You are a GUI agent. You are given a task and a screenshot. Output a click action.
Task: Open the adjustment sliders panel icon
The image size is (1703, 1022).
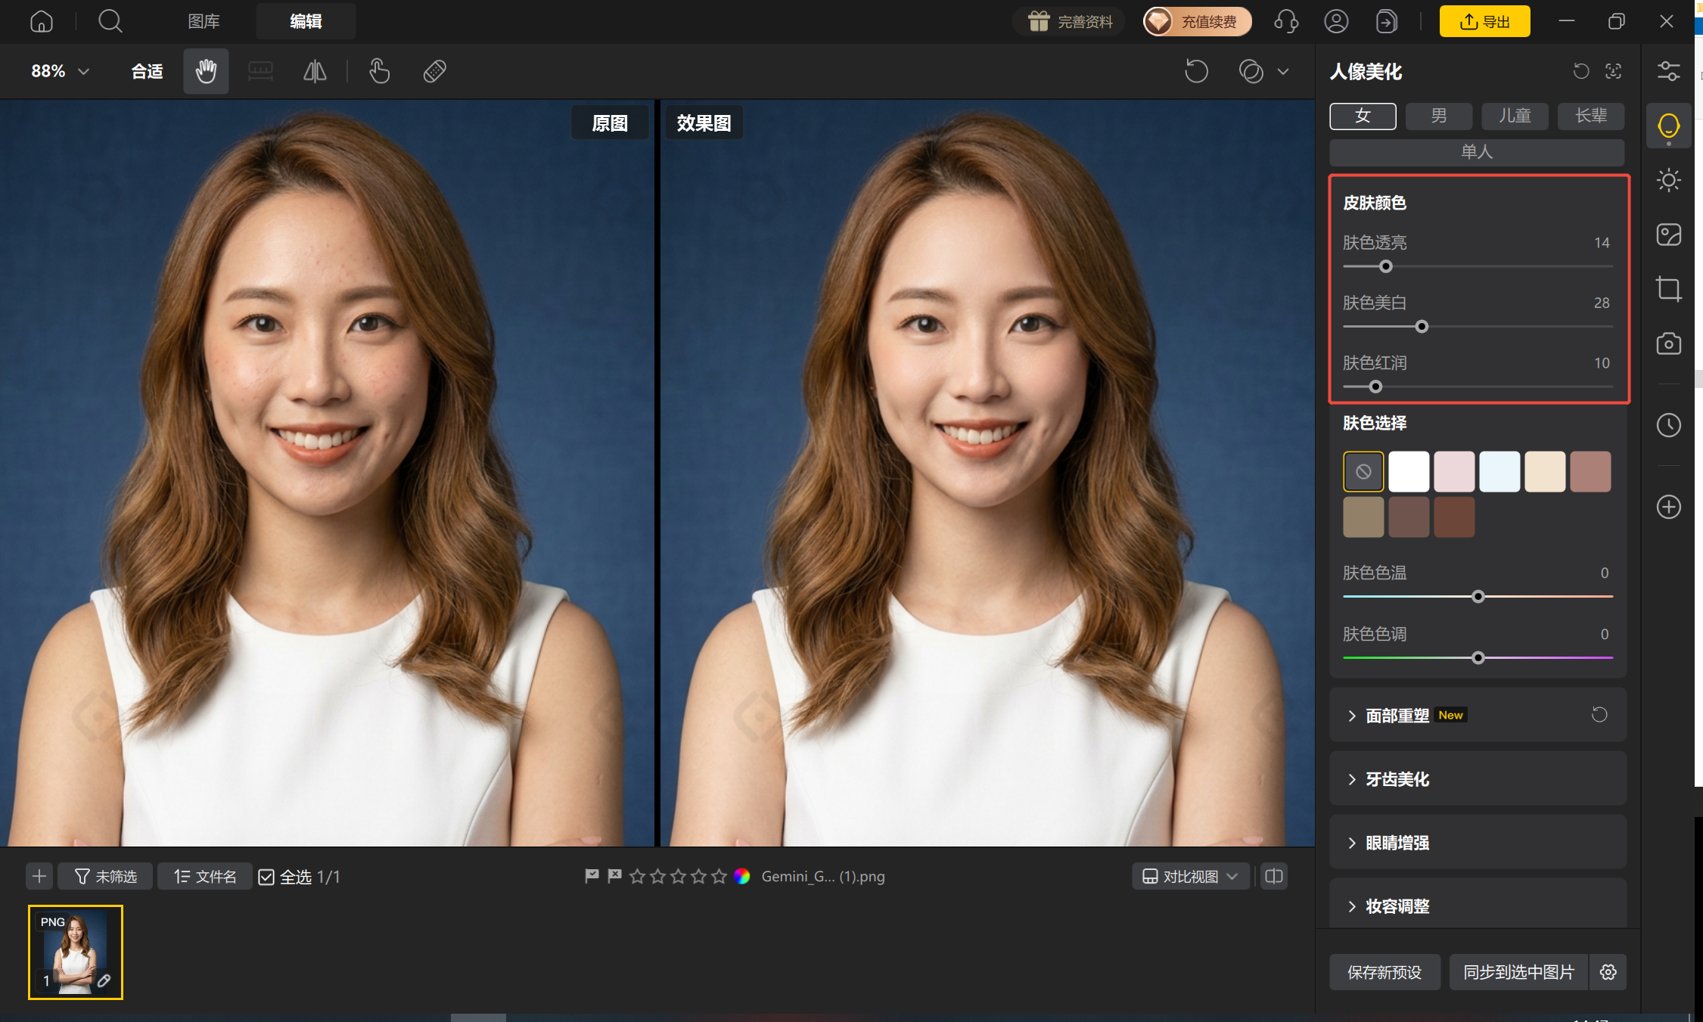point(1668,71)
